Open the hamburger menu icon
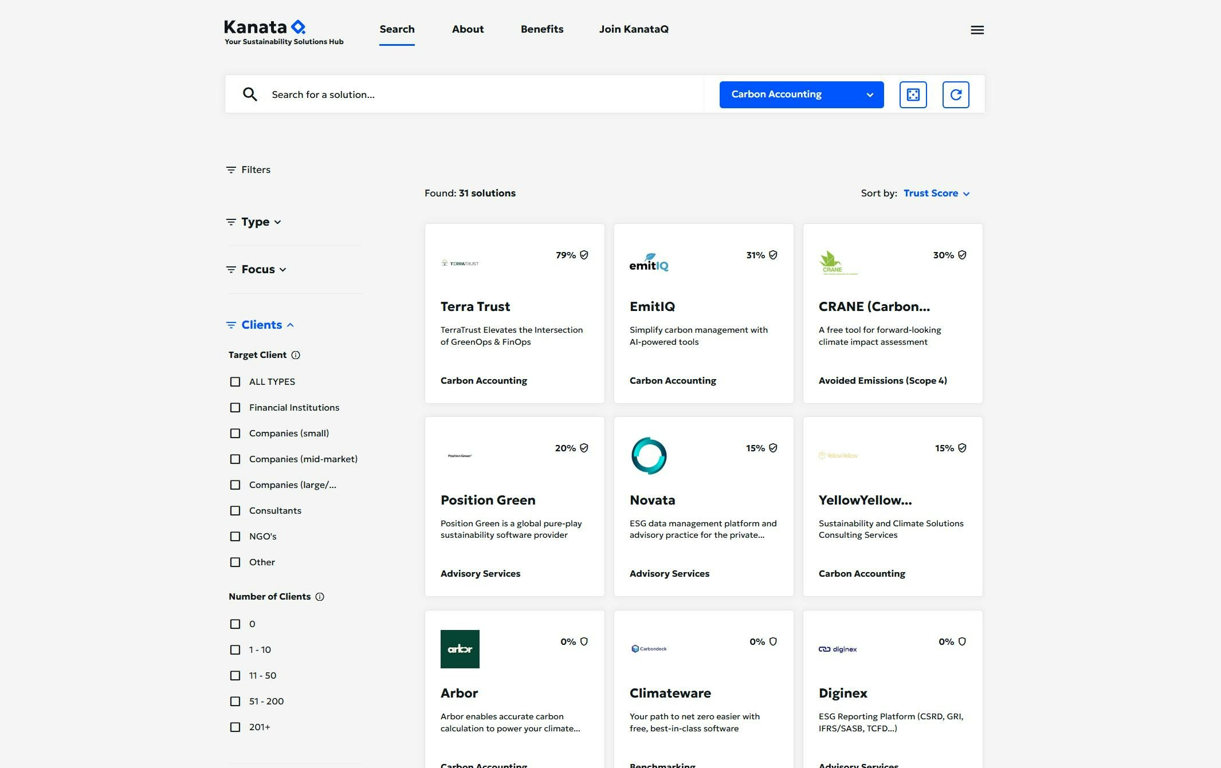The image size is (1221, 768). [977, 30]
